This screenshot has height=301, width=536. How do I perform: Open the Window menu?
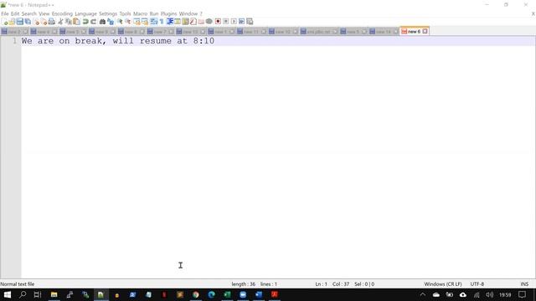point(188,13)
